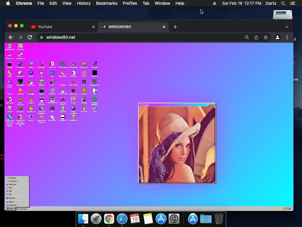Choose Fullscreen in the Start menu

(17, 184)
